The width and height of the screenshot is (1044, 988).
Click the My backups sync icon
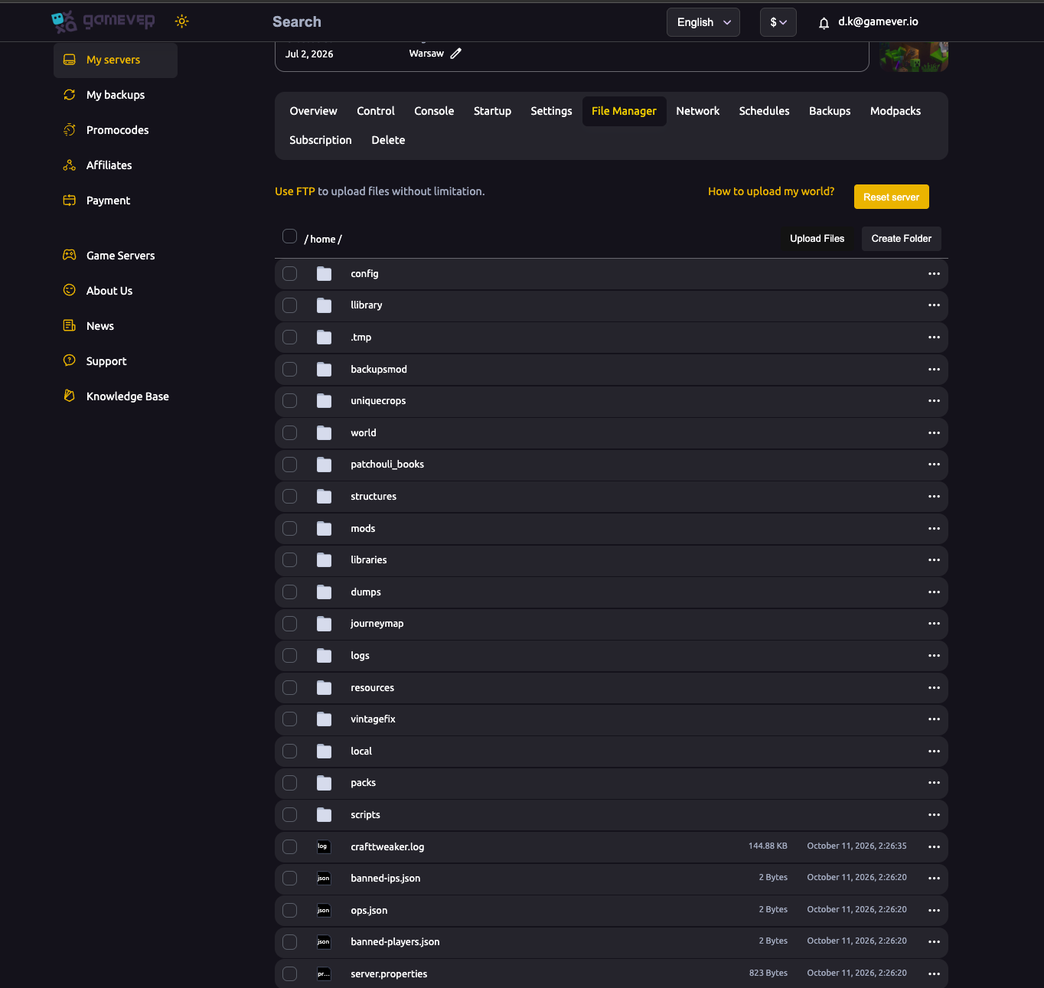(x=70, y=95)
